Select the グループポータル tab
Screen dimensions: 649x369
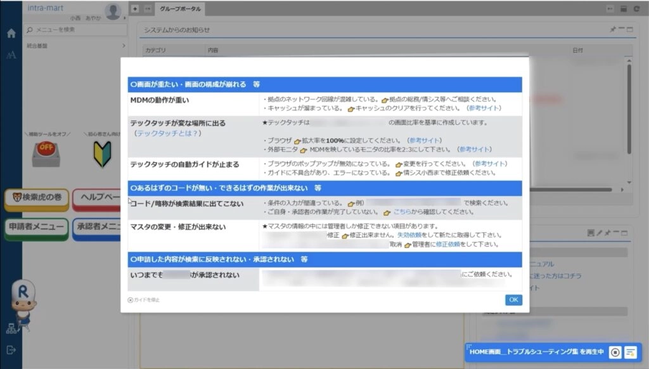tap(180, 9)
